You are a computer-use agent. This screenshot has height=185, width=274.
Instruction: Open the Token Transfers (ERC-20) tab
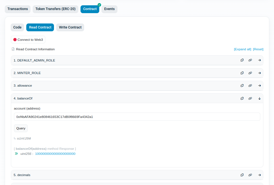point(55,9)
